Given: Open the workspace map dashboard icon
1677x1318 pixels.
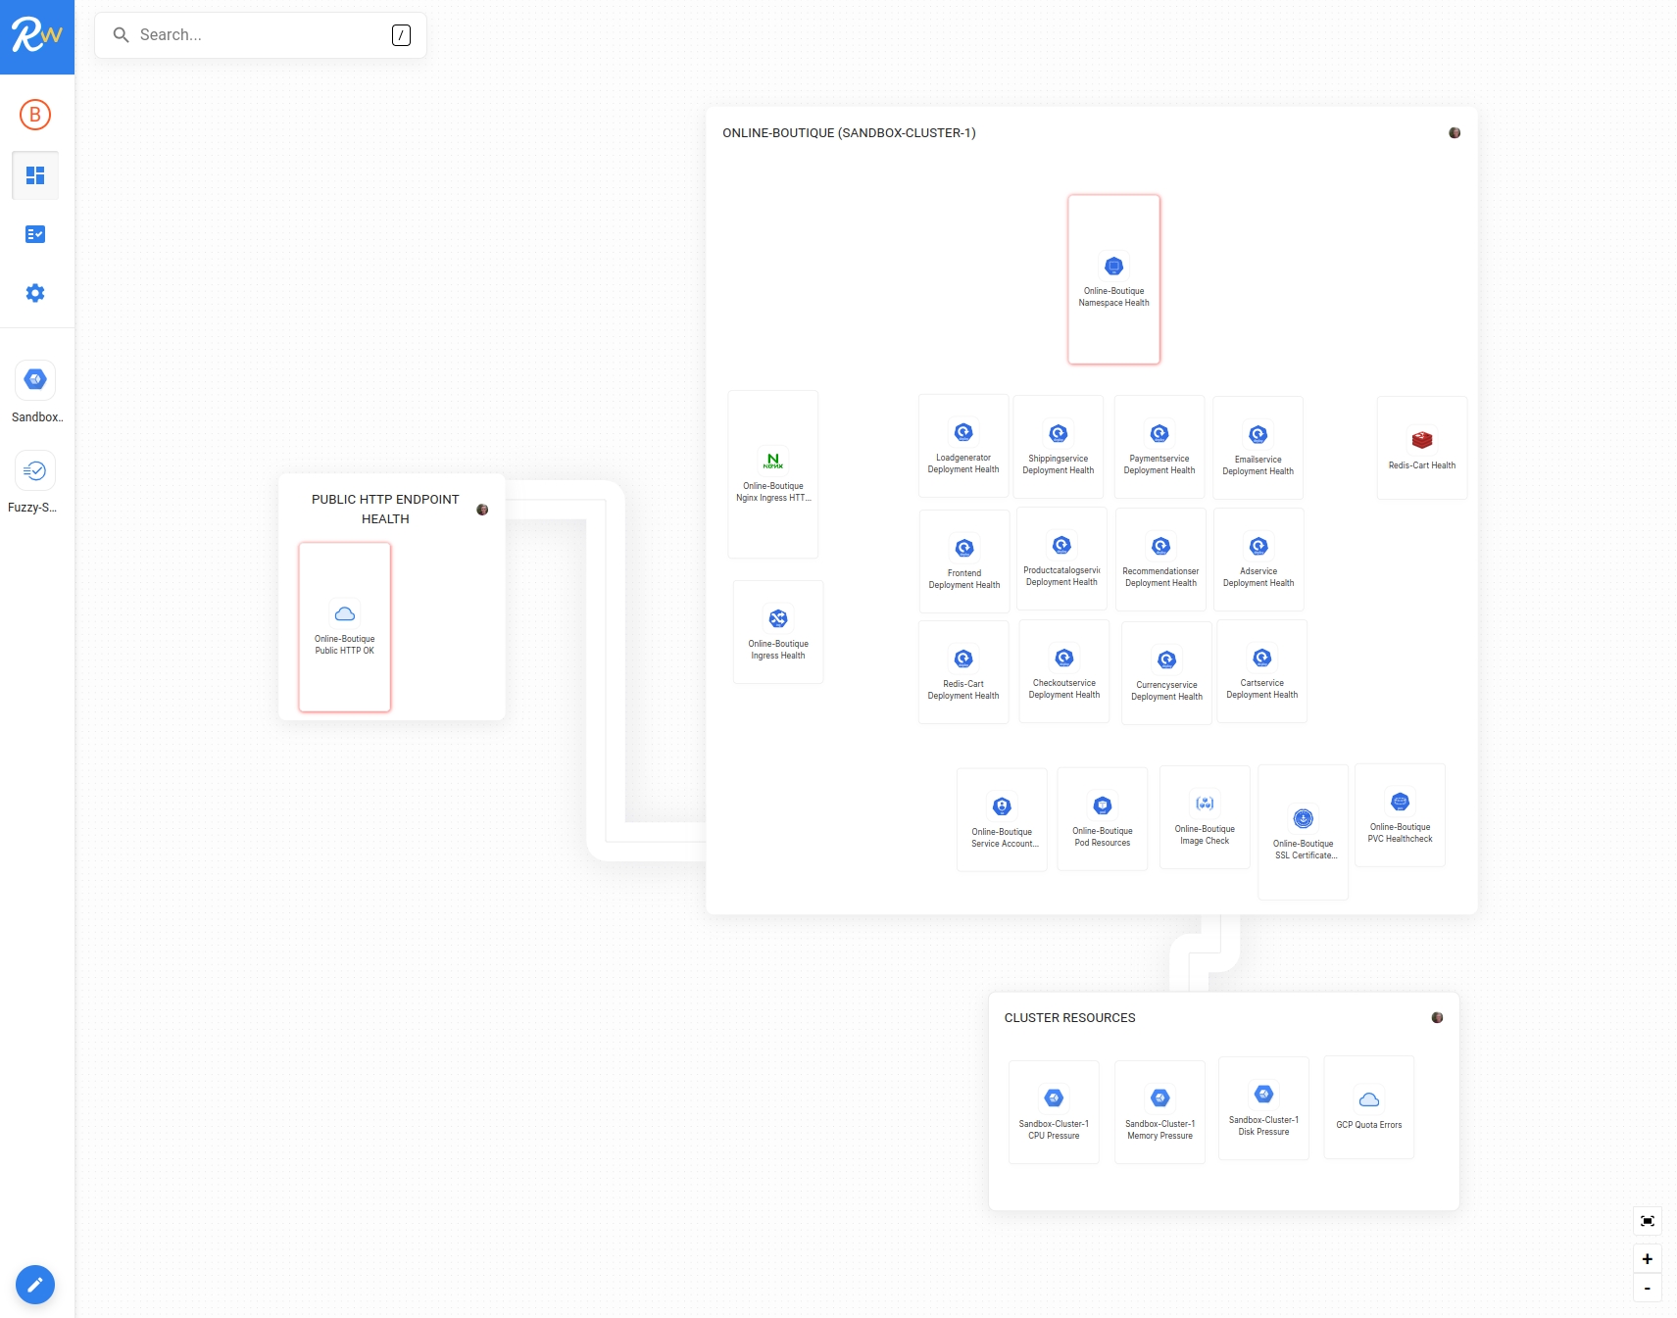Looking at the screenshot, I should click(35, 175).
